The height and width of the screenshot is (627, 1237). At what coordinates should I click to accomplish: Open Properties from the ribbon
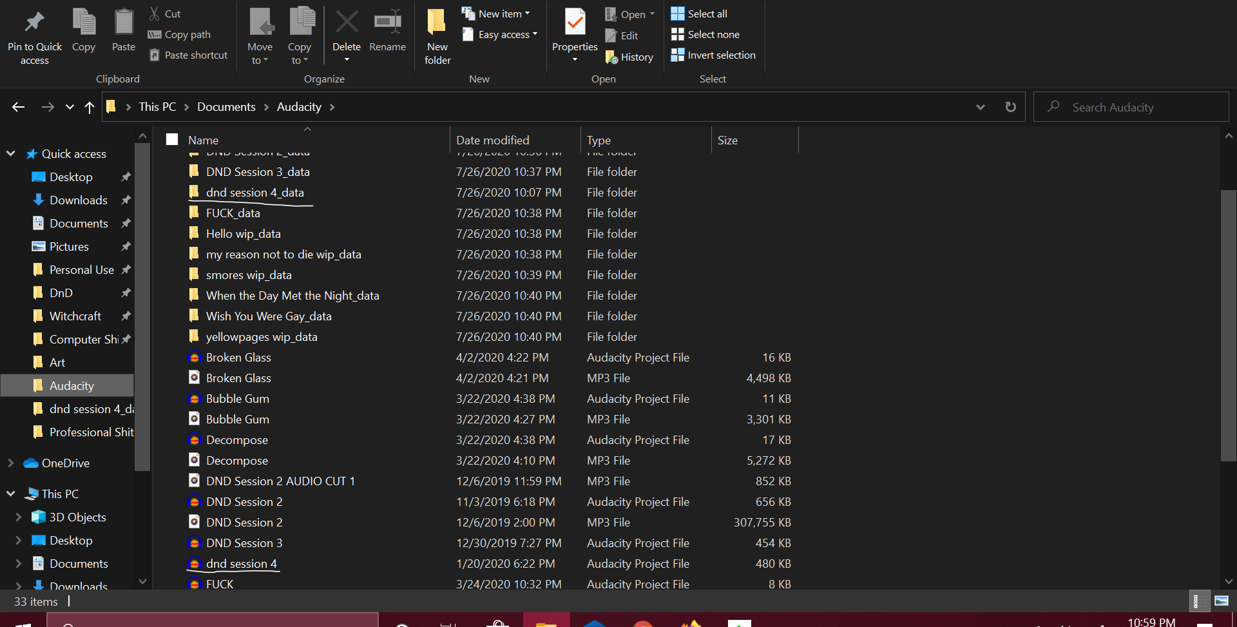[x=575, y=35]
